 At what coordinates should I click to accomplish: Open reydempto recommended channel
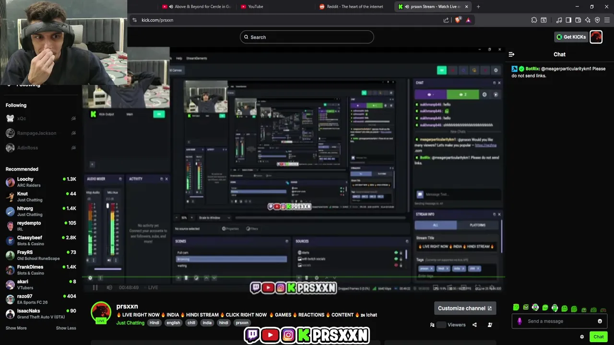coord(41,226)
